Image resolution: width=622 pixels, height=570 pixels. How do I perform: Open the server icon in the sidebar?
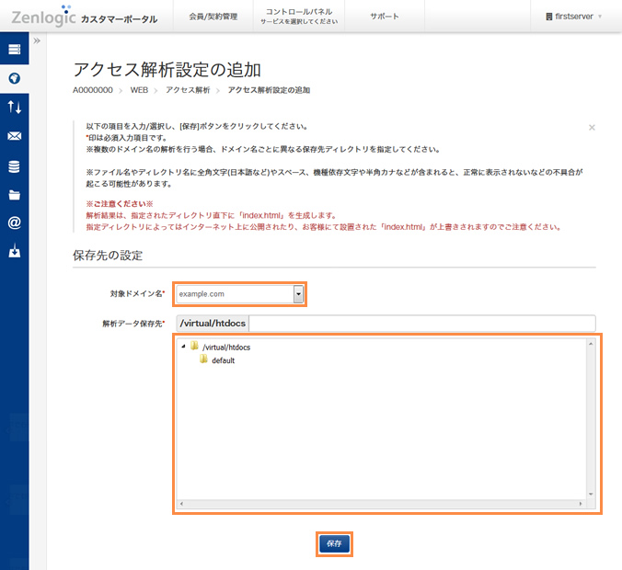14,49
